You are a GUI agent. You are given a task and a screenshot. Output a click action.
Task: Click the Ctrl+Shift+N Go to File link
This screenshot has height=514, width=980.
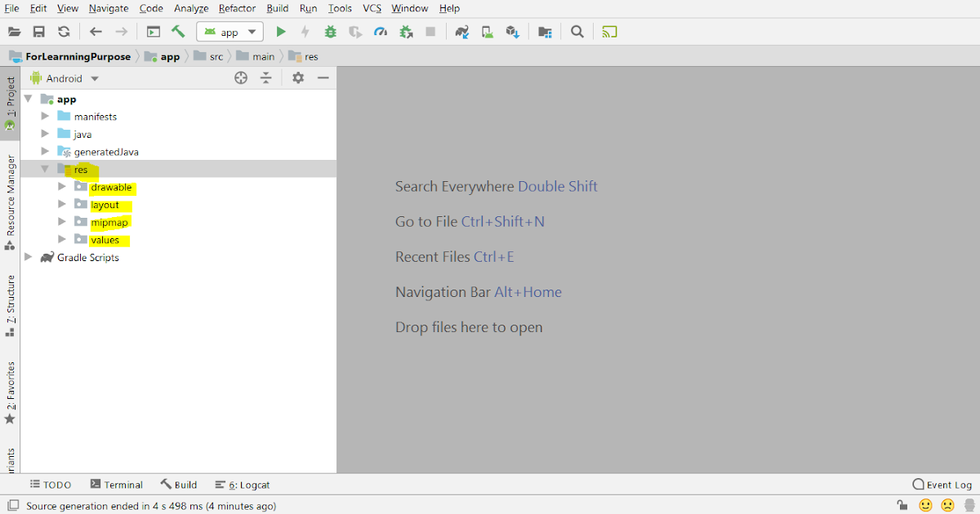click(504, 221)
